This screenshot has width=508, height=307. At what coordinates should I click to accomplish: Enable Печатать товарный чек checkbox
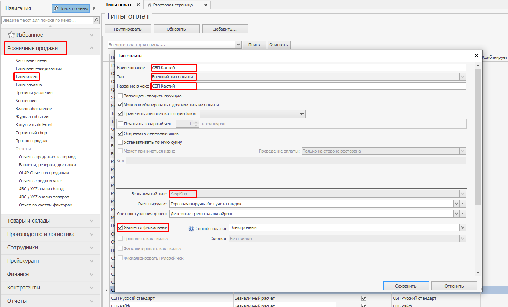point(120,124)
